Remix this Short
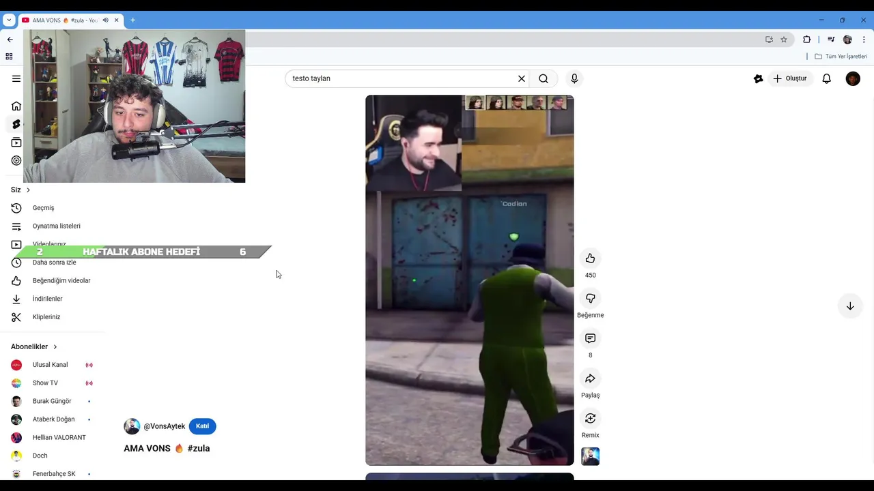The width and height of the screenshot is (874, 491). [590, 418]
